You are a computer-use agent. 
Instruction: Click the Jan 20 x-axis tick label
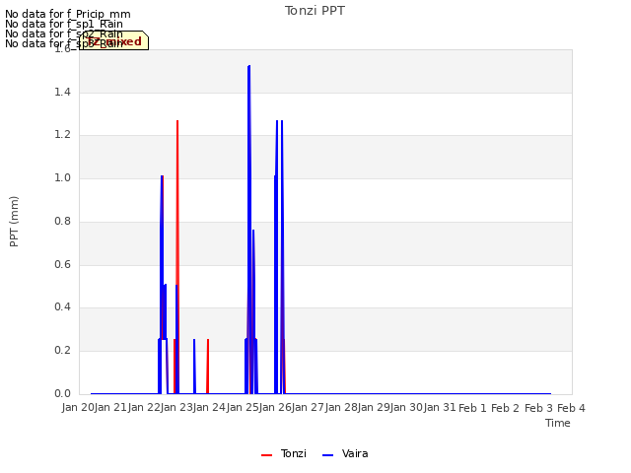tap(78, 408)
